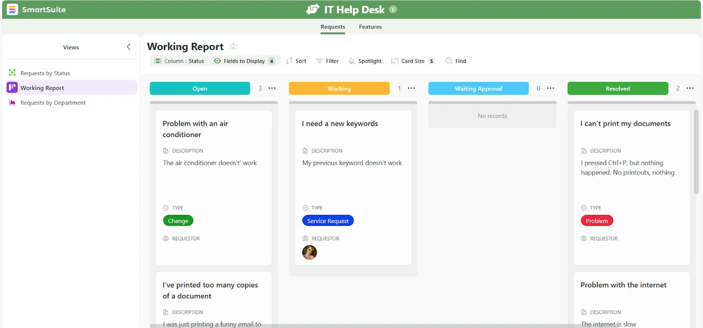This screenshot has width=703, height=328.
Task: Click the green Change type tag
Action: point(178,221)
